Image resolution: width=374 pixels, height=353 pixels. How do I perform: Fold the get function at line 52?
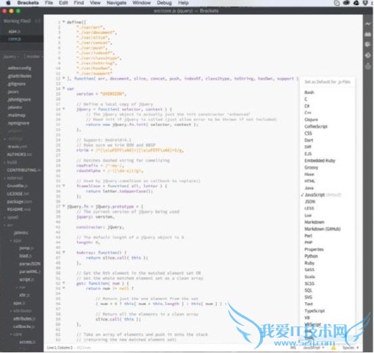click(x=64, y=283)
